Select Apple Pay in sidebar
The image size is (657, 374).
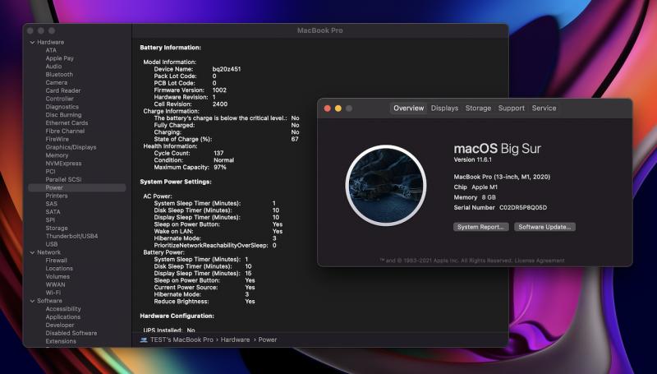(59, 58)
